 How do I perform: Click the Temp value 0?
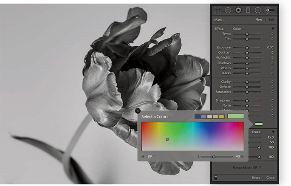pyautogui.click(x=272, y=34)
